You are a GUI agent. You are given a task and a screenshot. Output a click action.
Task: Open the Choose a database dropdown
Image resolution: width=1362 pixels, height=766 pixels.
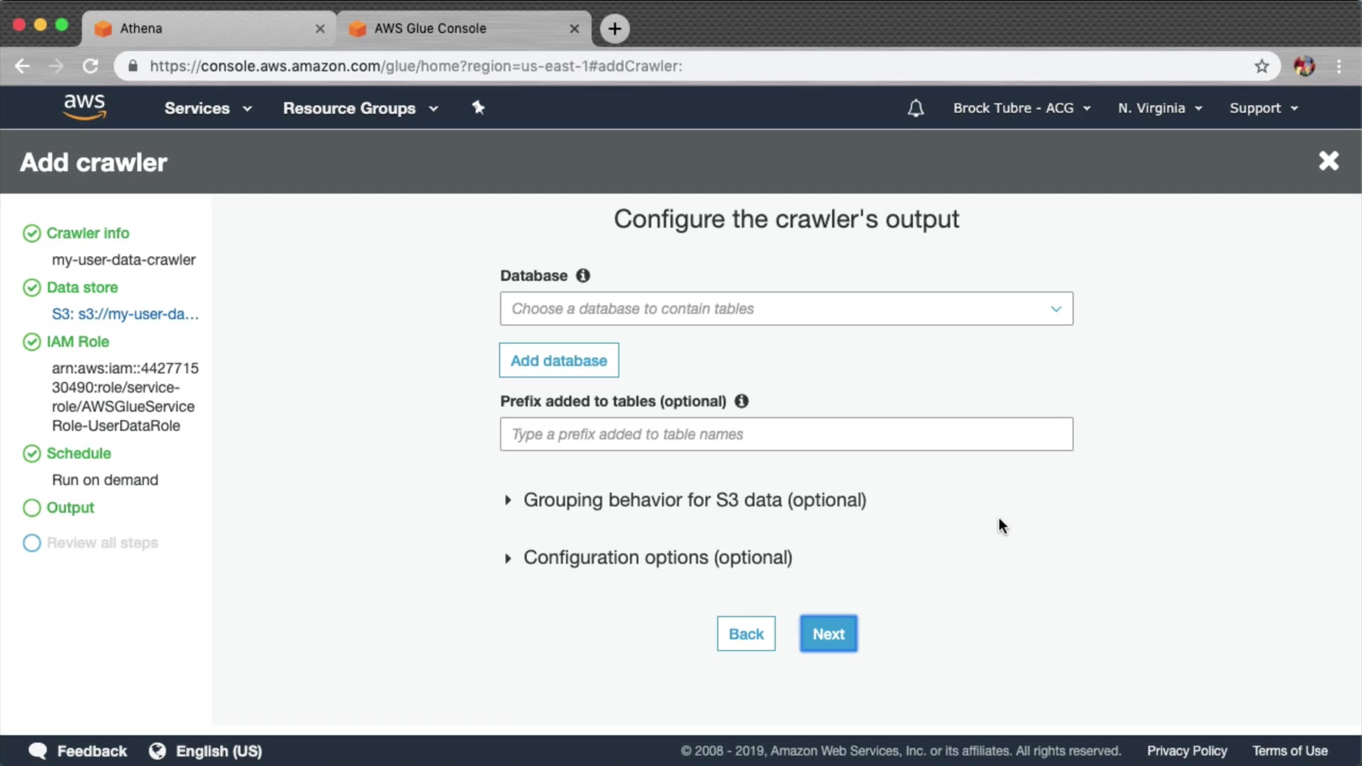[x=786, y=309]
